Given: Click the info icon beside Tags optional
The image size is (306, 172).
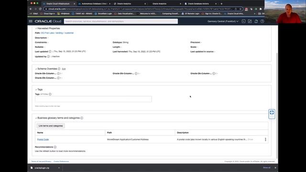Looking at the screenshot, I should 50,94.
